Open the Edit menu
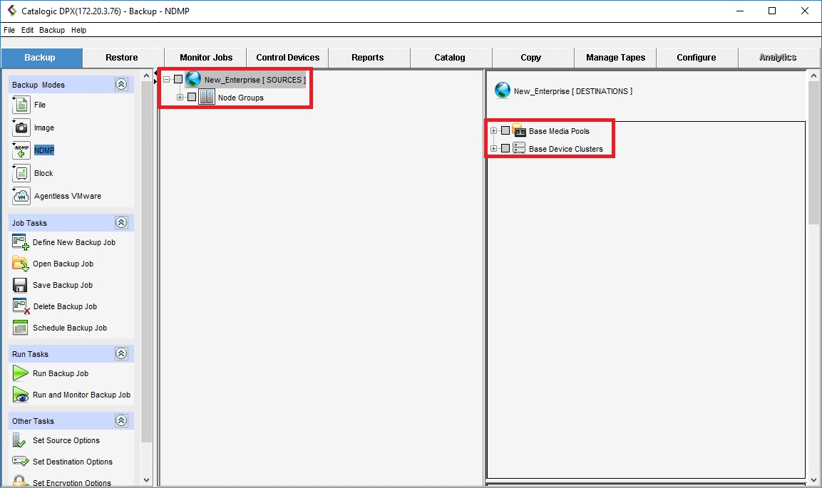 tap(27, 31)
